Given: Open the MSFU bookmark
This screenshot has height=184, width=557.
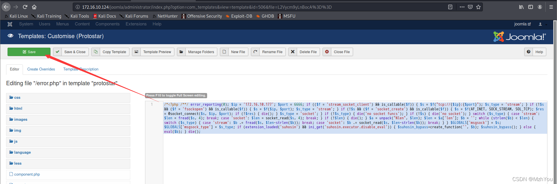Looking at the screenshot, I should tap(286, 16).
